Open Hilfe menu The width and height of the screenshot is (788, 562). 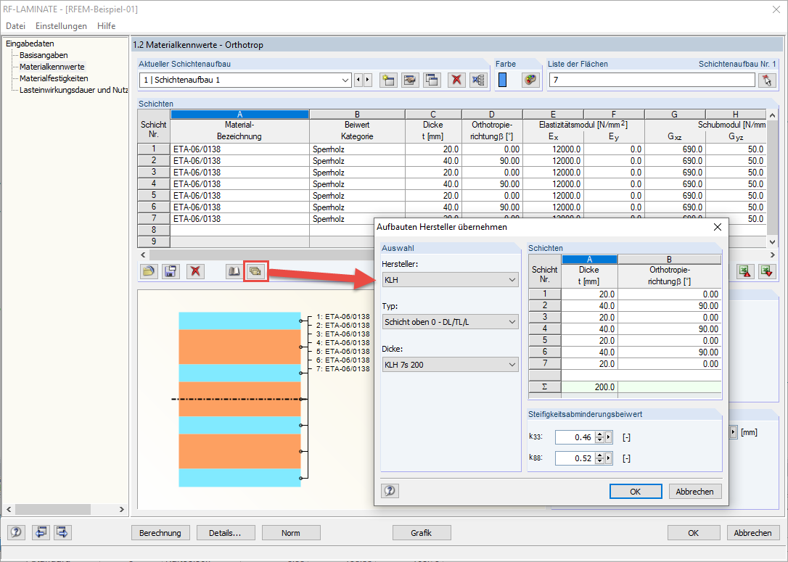point(107,25)
